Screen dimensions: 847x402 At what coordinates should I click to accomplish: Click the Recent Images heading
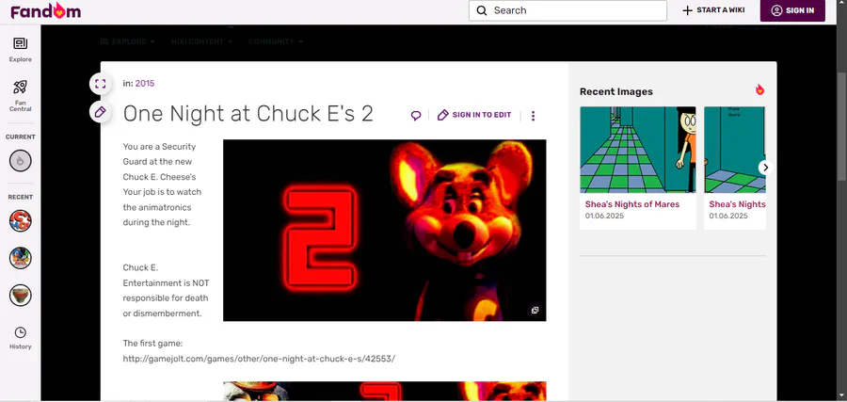(616, 91)
